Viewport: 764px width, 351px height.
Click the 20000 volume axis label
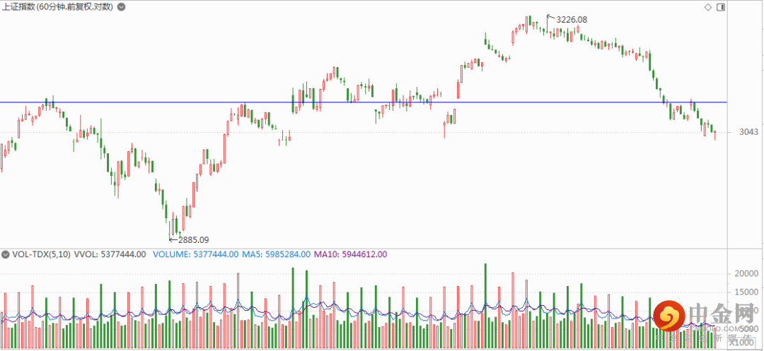coord(748,273)
